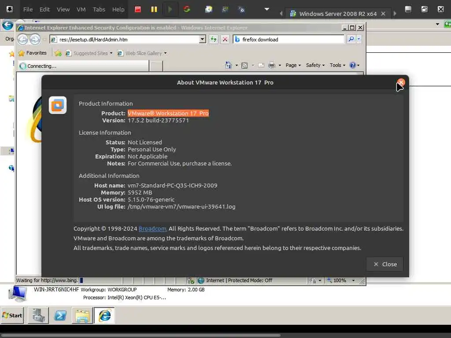Open the IE Safety menu
This screenshot has height=338, width=451.
pyautogui.click(x=315, y=65)
